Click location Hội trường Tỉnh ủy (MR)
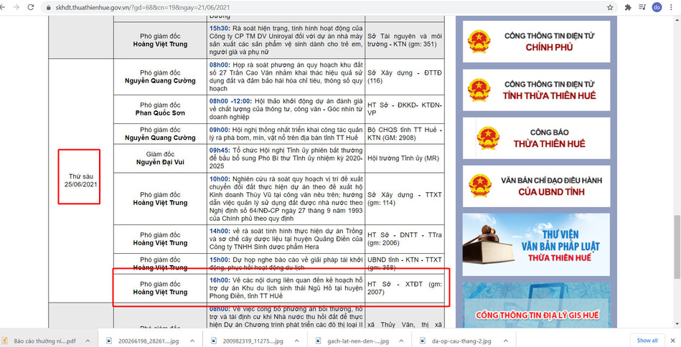 [x=405, y=158]
